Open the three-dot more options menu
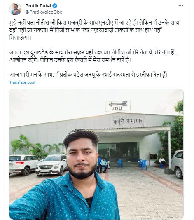194x220 pixels. [x=181, y=6]
